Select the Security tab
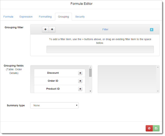165x136 pixels. [x=80, y=17]
